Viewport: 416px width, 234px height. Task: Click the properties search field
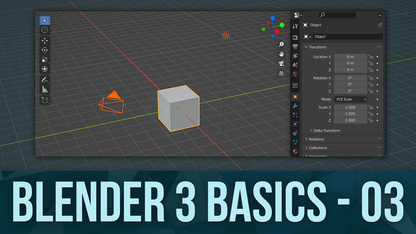[337, 15]
